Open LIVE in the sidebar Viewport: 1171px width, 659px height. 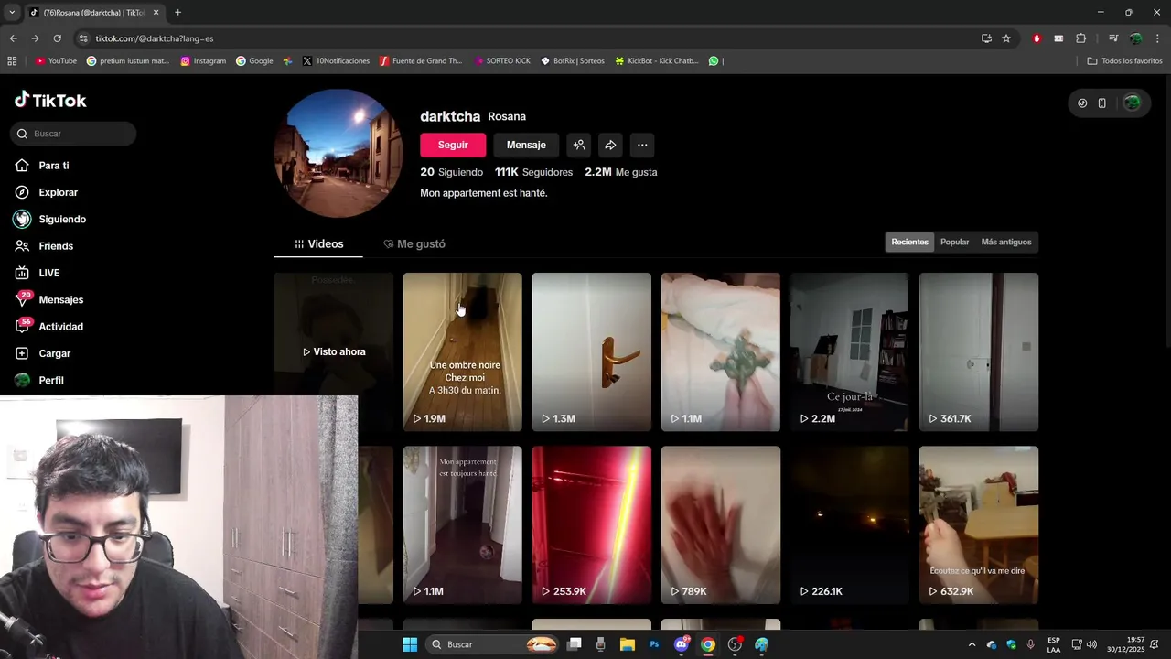pyautogui.click(x=48, y=273)
